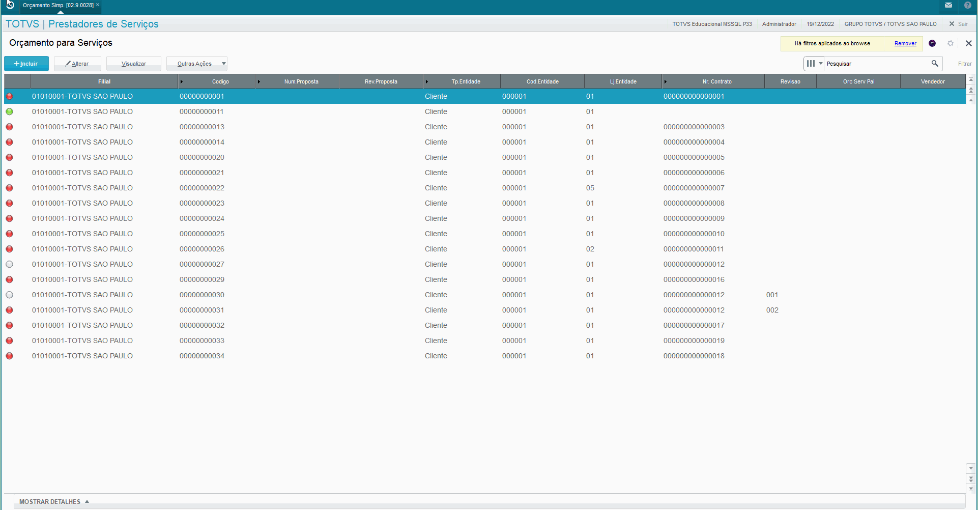
Task: Click the red status icon for Codigo 00000000014
Action: coord(10,142)
